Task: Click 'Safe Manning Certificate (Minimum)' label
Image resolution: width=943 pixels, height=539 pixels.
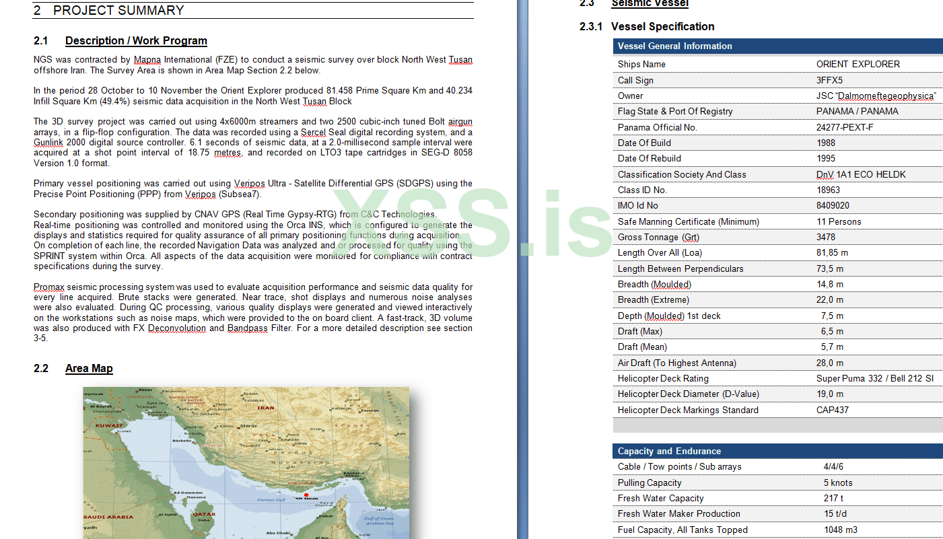Action: tap(689, 221)
